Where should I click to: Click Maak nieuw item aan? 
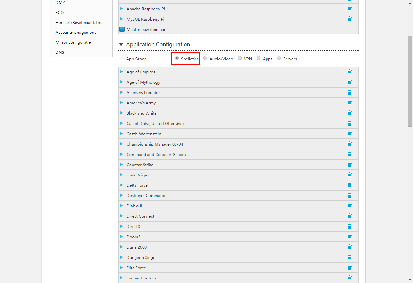[x=146, y=29]
